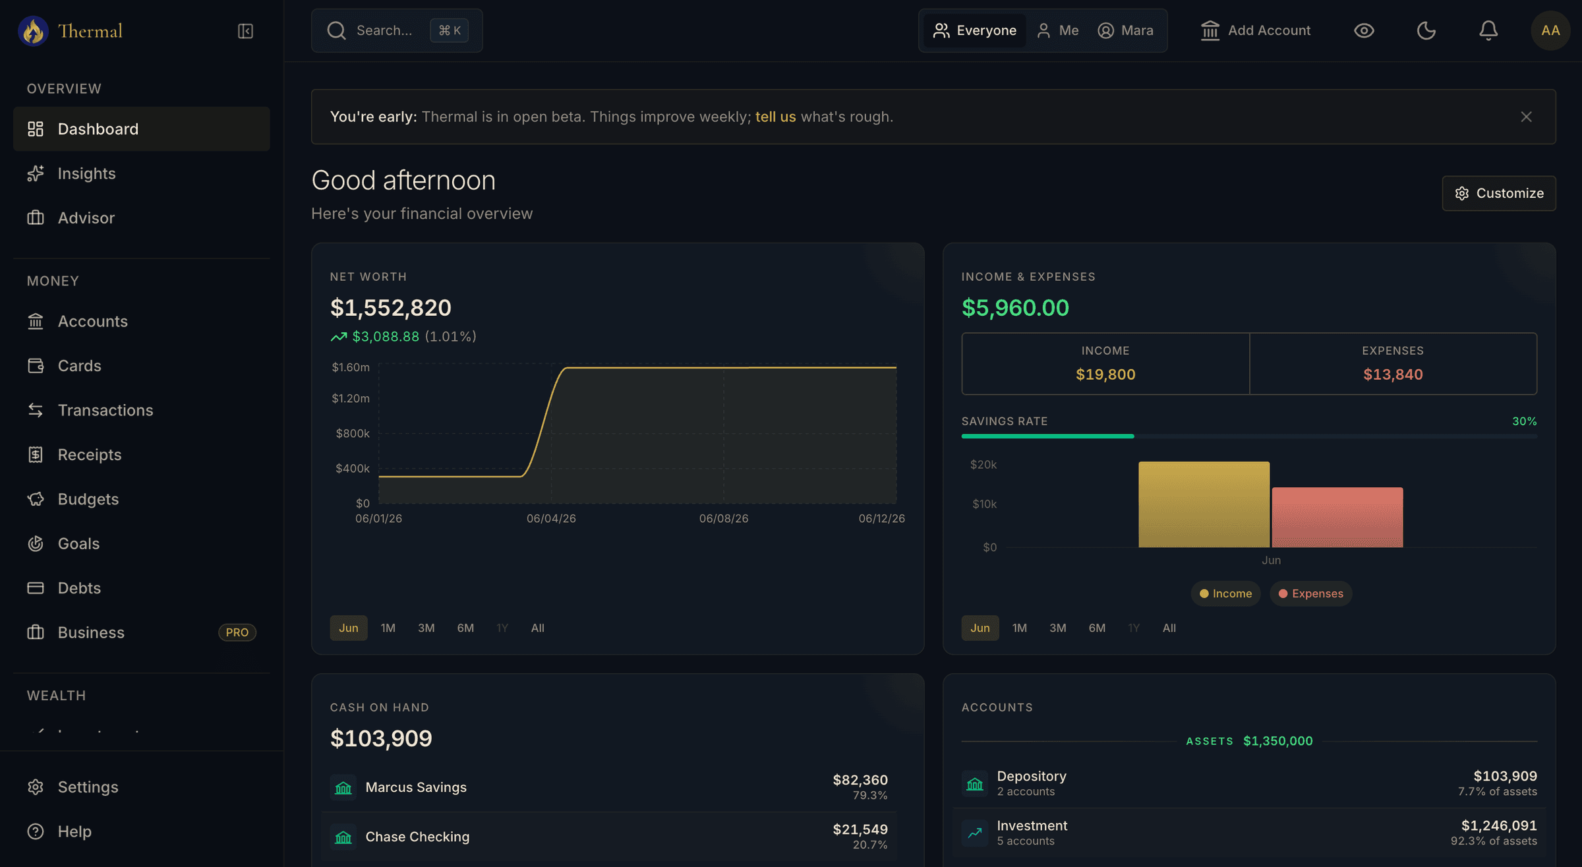This screenshot has height=867, width=1582.
Task: Click the ⌘K shortcut badge
Action: [450, 30]
